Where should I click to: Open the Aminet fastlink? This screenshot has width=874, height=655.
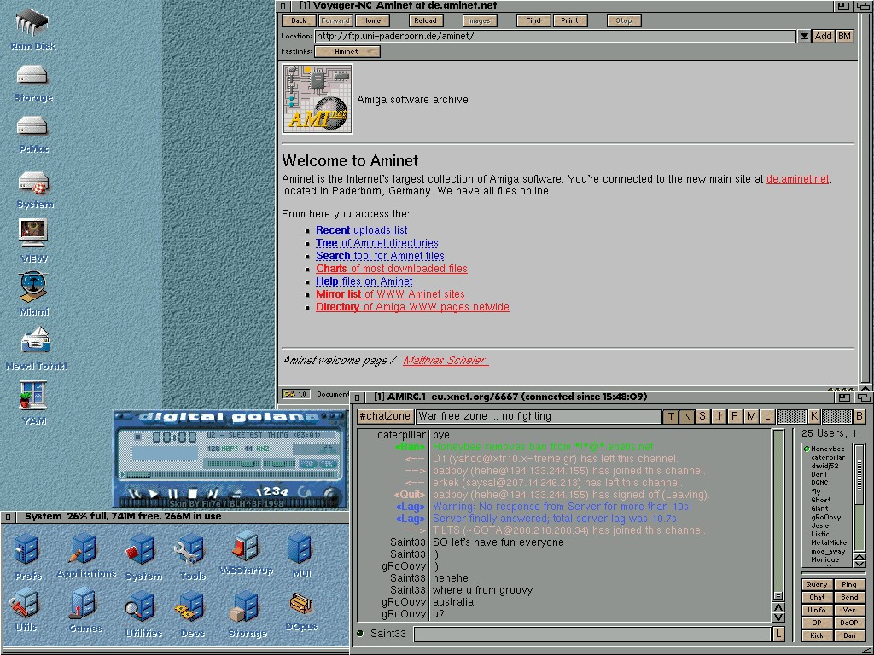[x=347, y=51]
